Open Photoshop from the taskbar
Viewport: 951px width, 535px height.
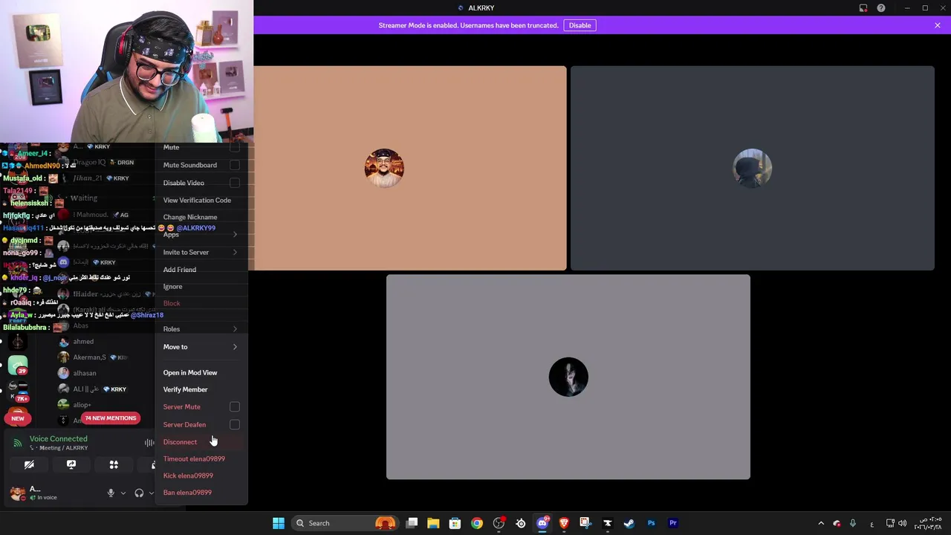coord(652,523)
